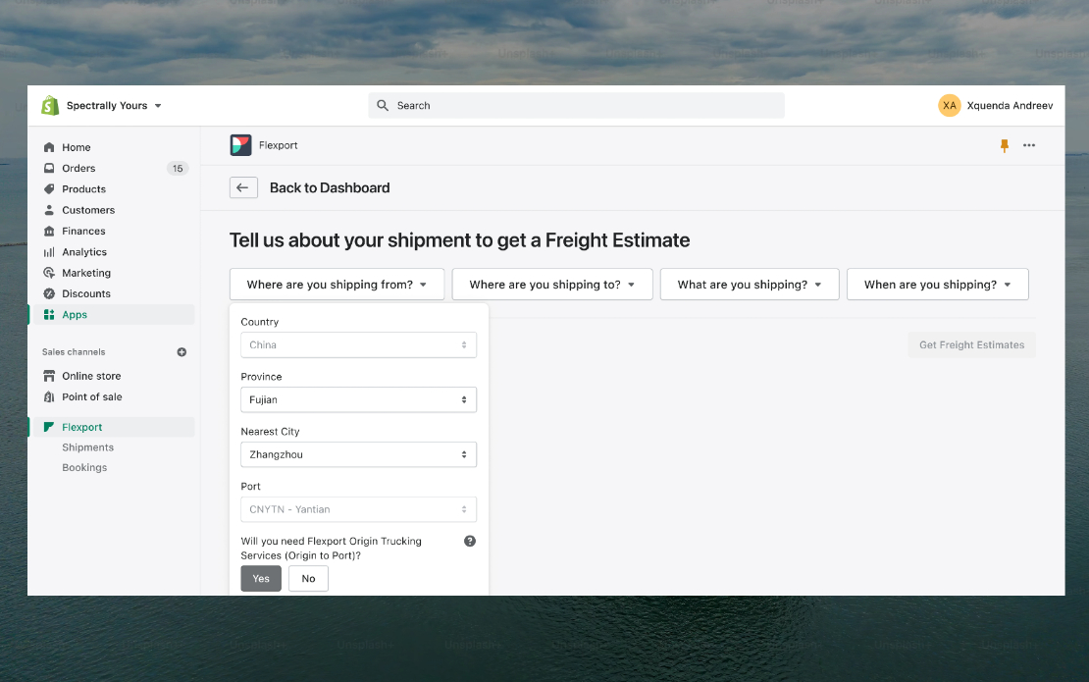Viewport: 1089px width, 682px height.
Task: Click the Marketing target icon
Action: (49, 273)
